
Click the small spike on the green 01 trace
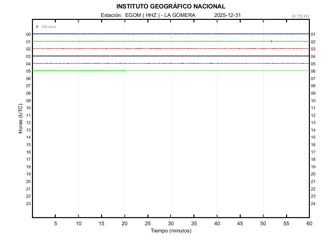coord(272,41)
